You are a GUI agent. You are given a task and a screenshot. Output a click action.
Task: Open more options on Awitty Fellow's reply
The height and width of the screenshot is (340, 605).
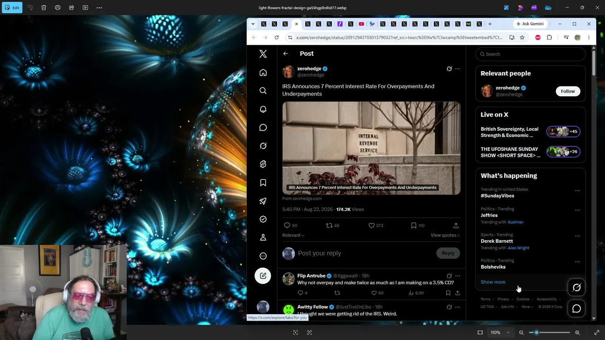tap(458, 307)
